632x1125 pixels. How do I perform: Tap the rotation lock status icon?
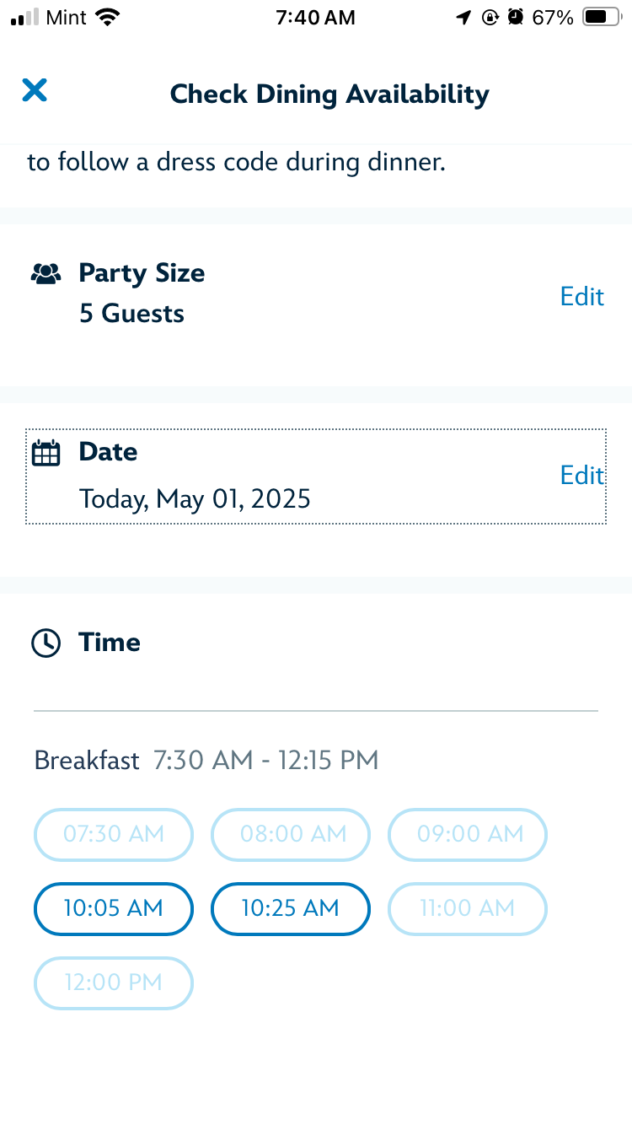click(490, 17)
